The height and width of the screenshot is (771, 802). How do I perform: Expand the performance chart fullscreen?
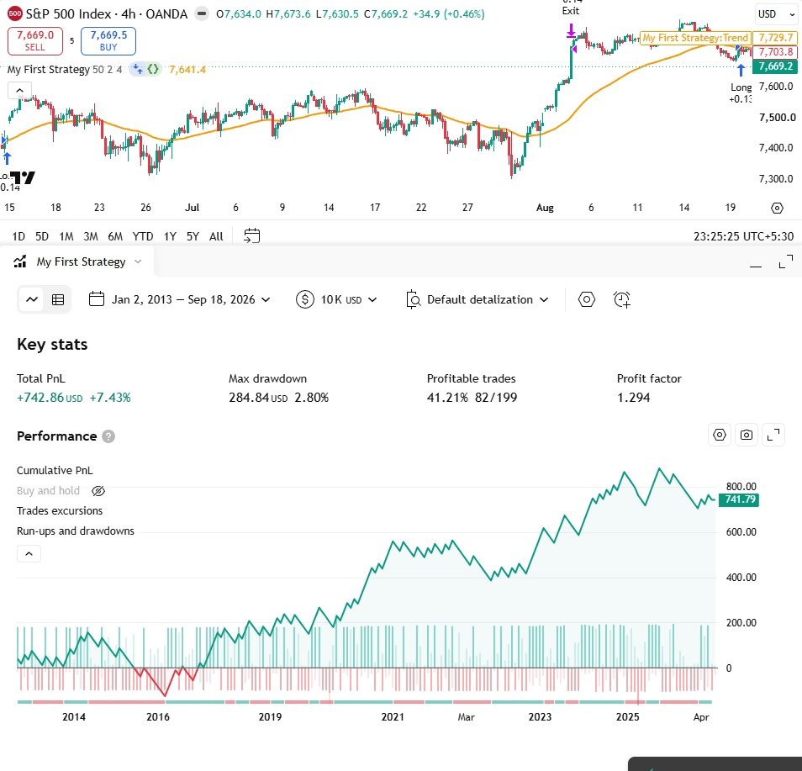point(773,435)
